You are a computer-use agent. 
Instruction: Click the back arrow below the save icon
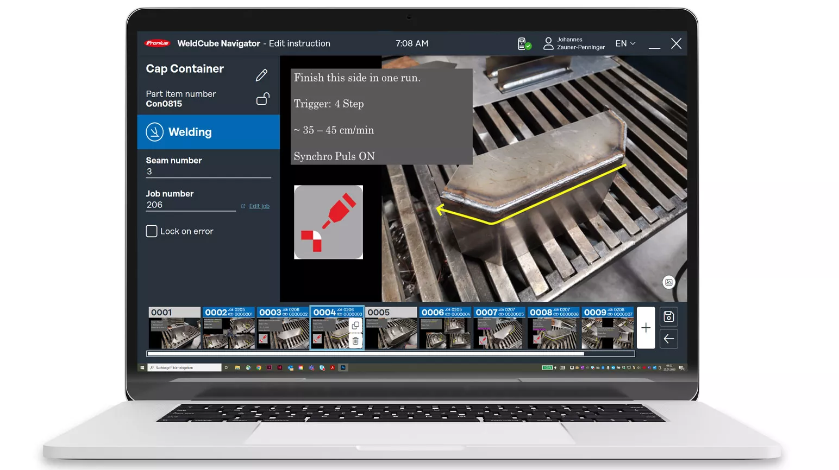point(668,339)
